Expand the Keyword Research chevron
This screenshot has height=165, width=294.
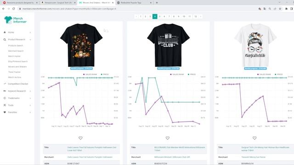[30, 91]
